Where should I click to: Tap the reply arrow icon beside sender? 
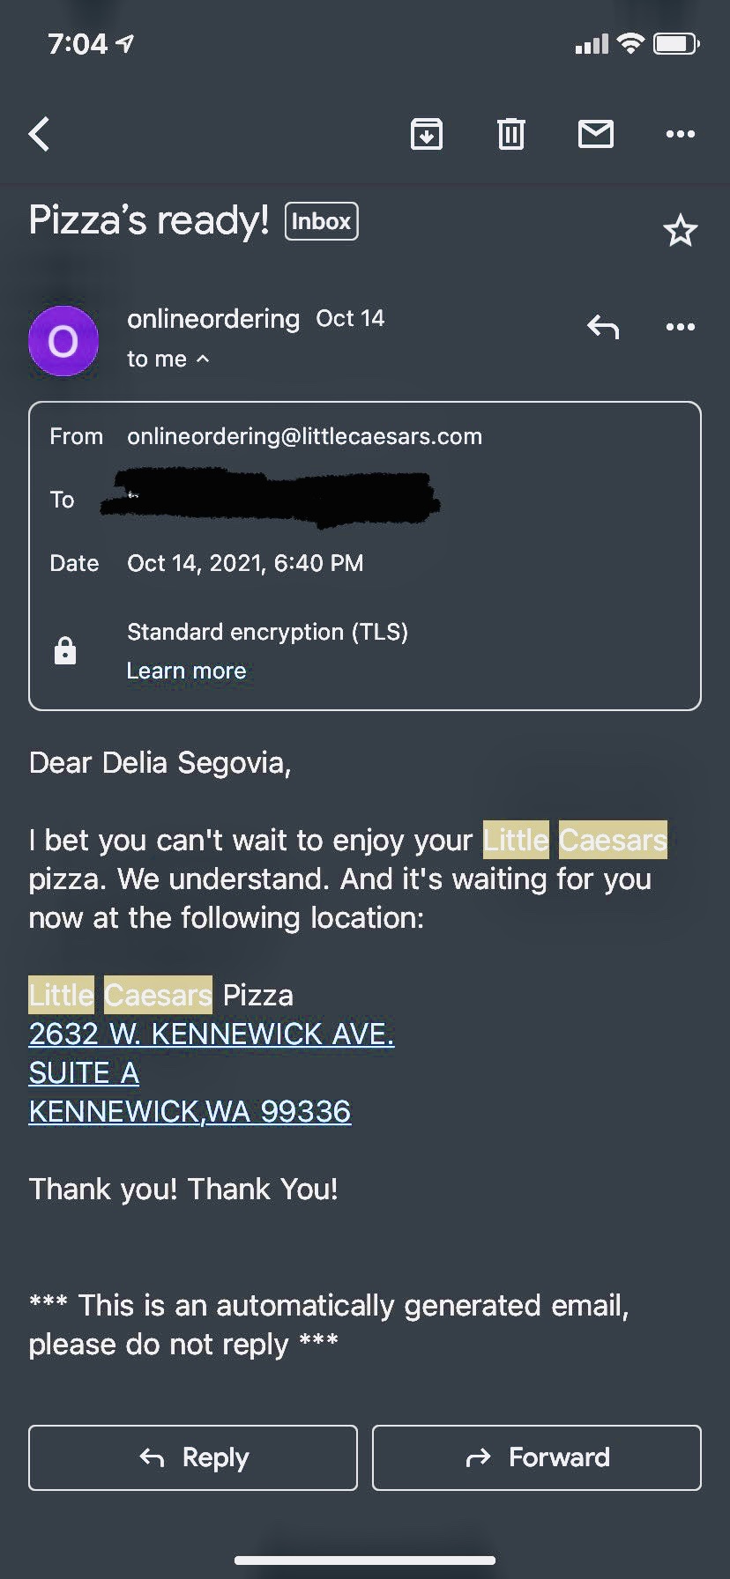click(x=603, y=327)
